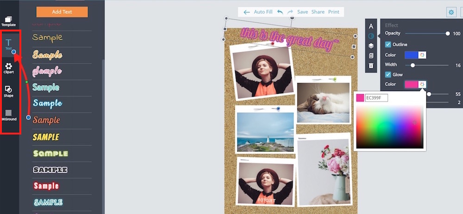Click the back arrow in top toolbar
The height and width of the screenshot is (214, 463).
246,12
